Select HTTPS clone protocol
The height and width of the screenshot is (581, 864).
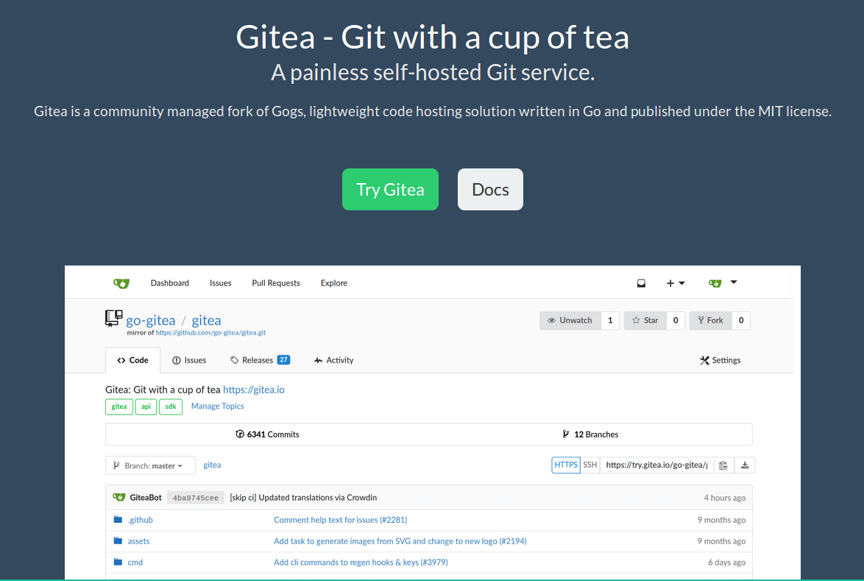click(566, 465)
